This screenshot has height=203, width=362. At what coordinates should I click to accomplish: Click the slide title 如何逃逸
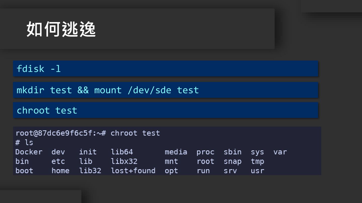(61, 29)
